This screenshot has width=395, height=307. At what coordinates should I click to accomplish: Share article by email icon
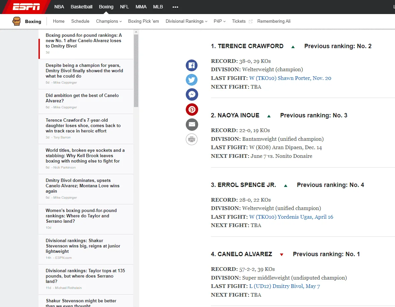point(192,124)
